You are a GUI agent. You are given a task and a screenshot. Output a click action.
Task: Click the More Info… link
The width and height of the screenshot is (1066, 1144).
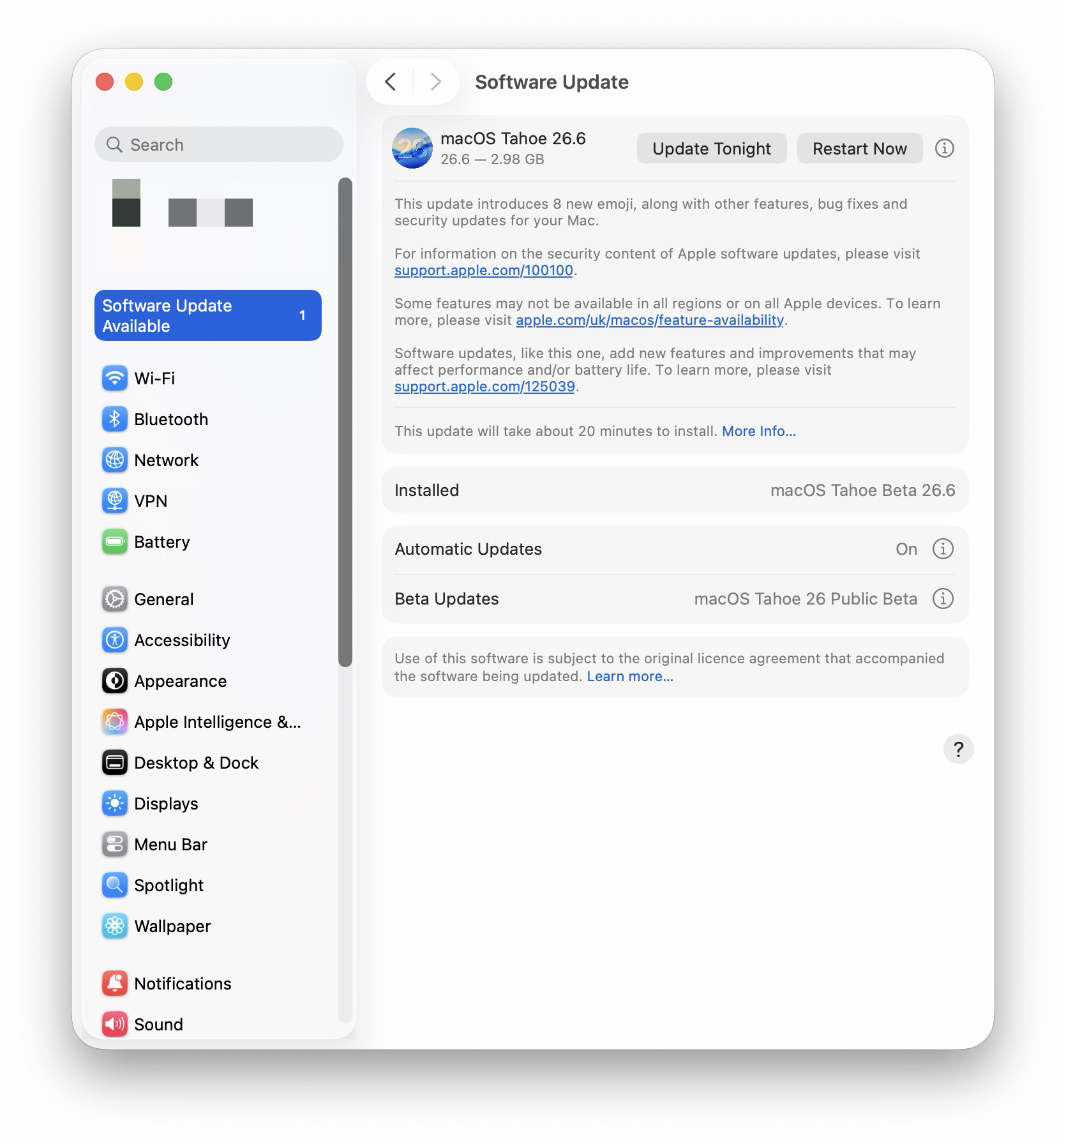759,431
